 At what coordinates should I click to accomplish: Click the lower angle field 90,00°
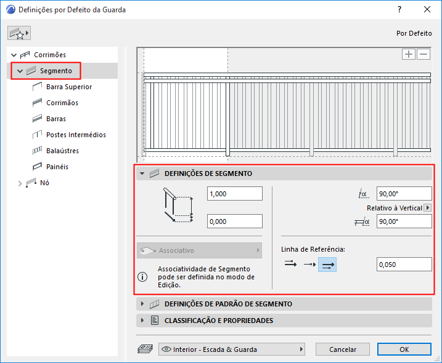[x=404, y=221]
